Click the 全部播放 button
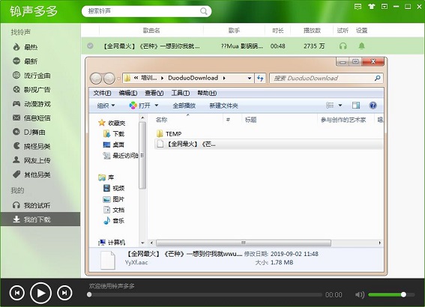Viewport: 425px width, 307px height. tap(184, 106)
